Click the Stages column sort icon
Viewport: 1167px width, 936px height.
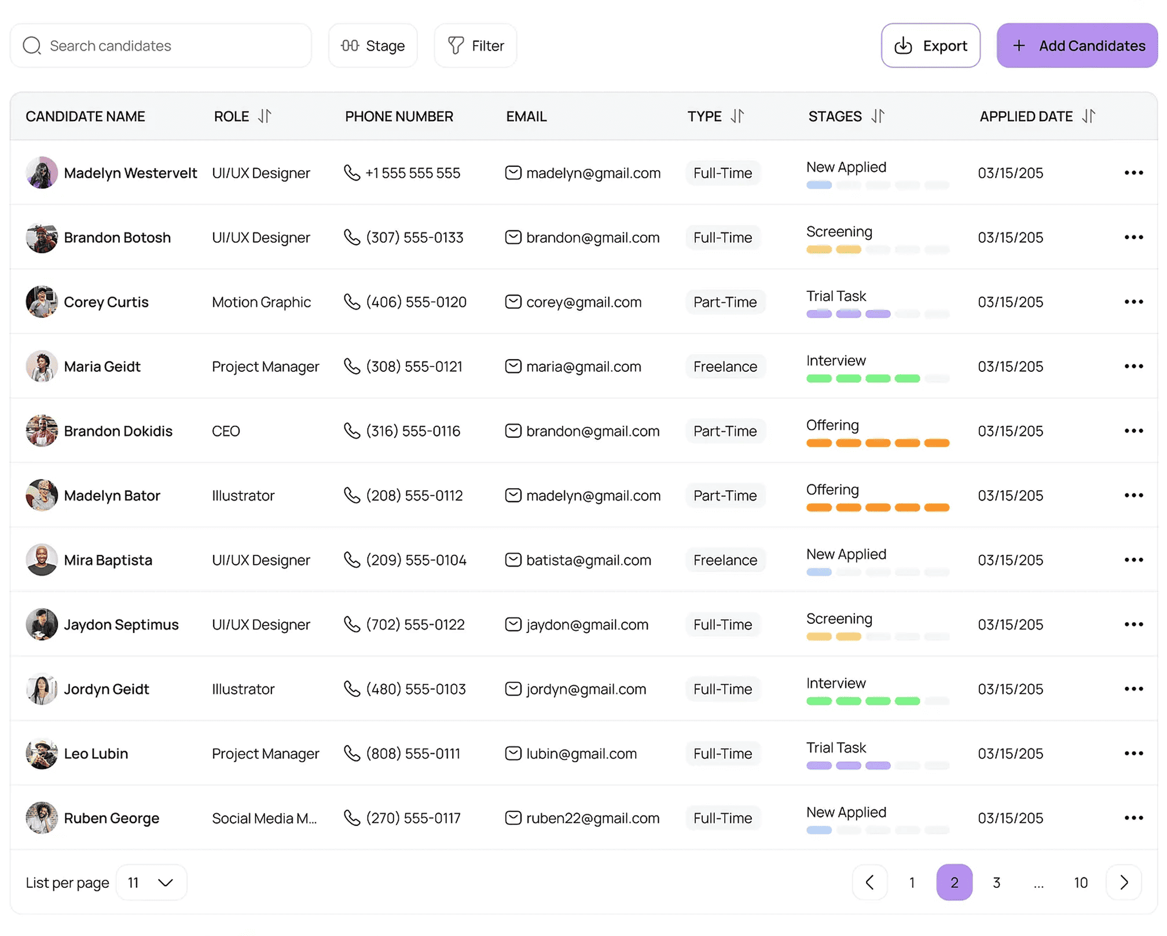(878, 116)
